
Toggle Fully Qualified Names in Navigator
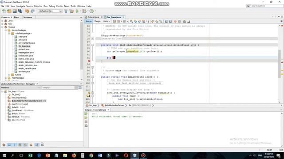click(31, 145)
